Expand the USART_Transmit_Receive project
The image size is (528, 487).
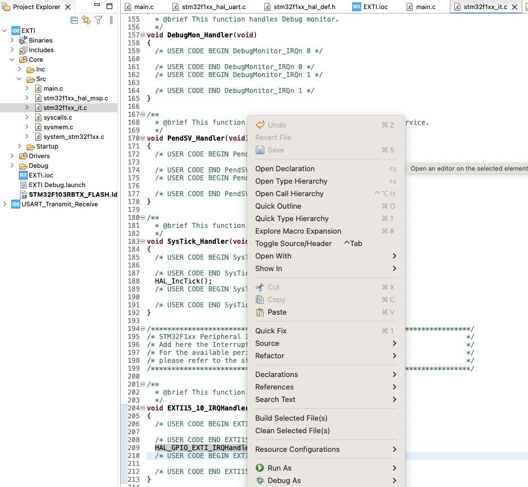(x=5, y=204)
